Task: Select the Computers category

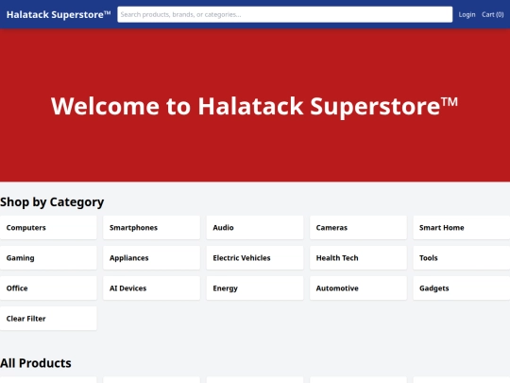Action: [48, 227]
